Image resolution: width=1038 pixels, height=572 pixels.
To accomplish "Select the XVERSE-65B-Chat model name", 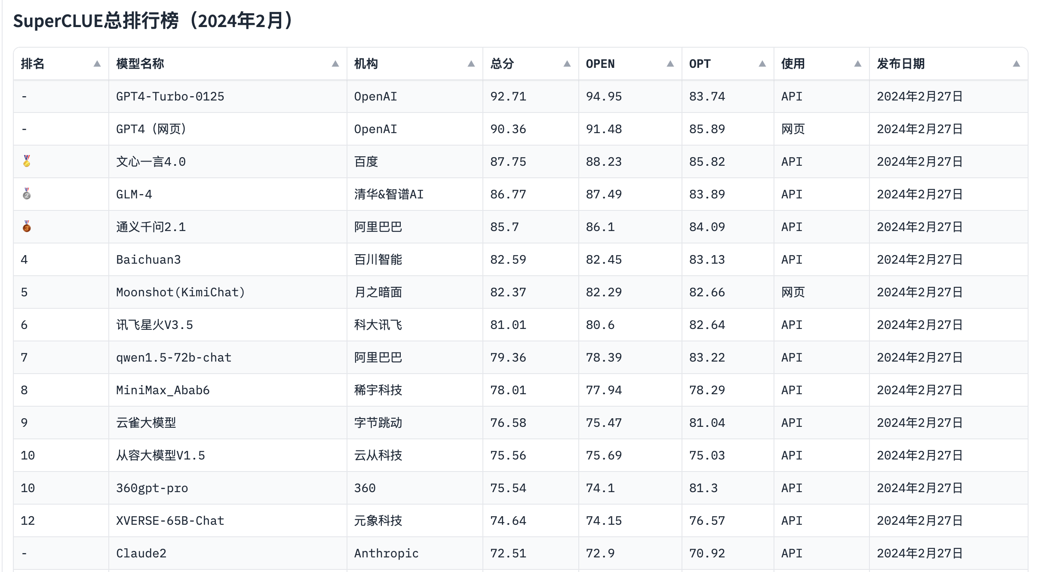I will (x=170, y=521).
